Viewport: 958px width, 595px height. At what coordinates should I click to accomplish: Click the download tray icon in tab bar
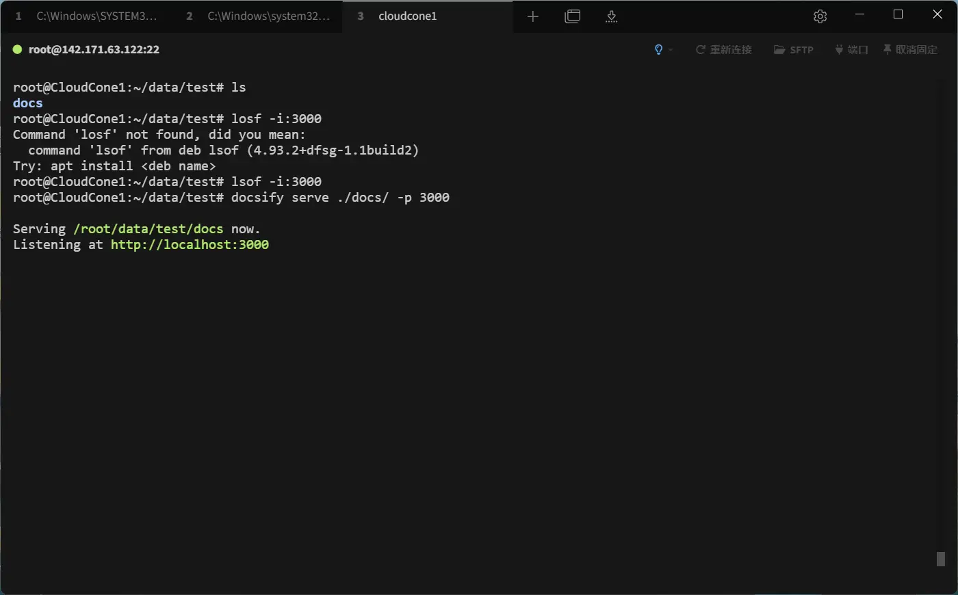[612, 16]
